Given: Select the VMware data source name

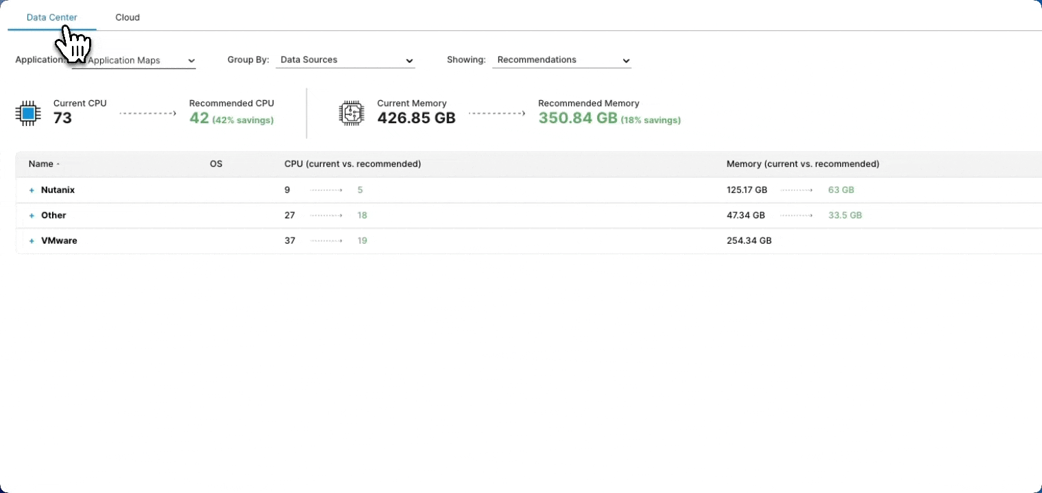Looking at the screenshot, I should pos(59,241).
